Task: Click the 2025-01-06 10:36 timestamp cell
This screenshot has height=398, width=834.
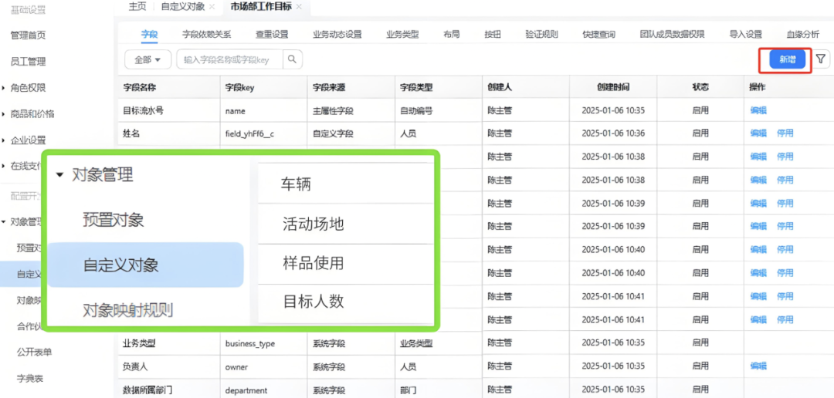Action: pos(613,133)
